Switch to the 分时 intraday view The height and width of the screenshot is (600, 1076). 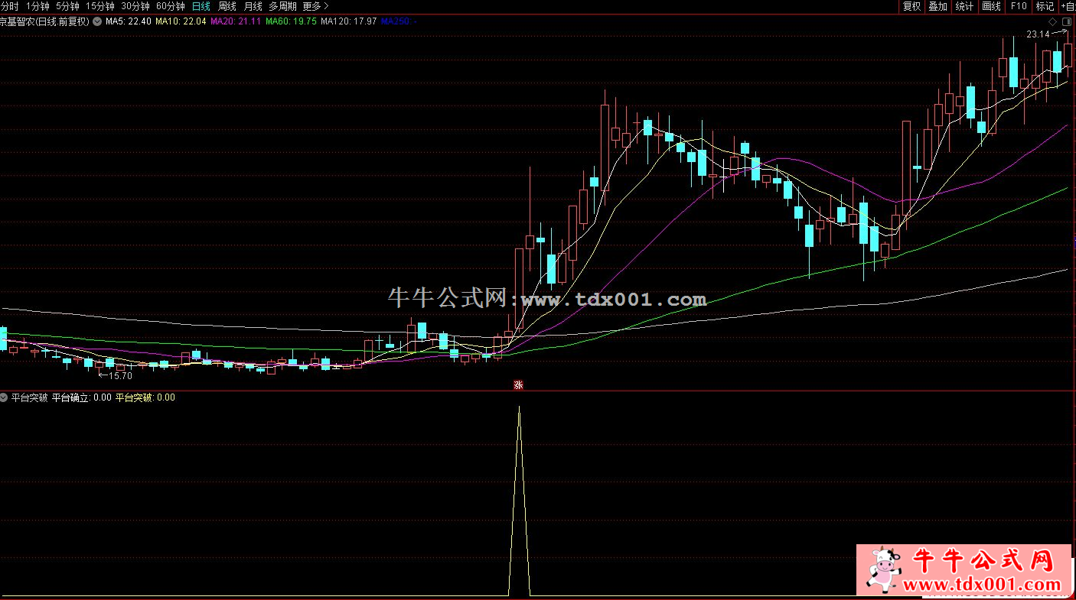(9, 6)
